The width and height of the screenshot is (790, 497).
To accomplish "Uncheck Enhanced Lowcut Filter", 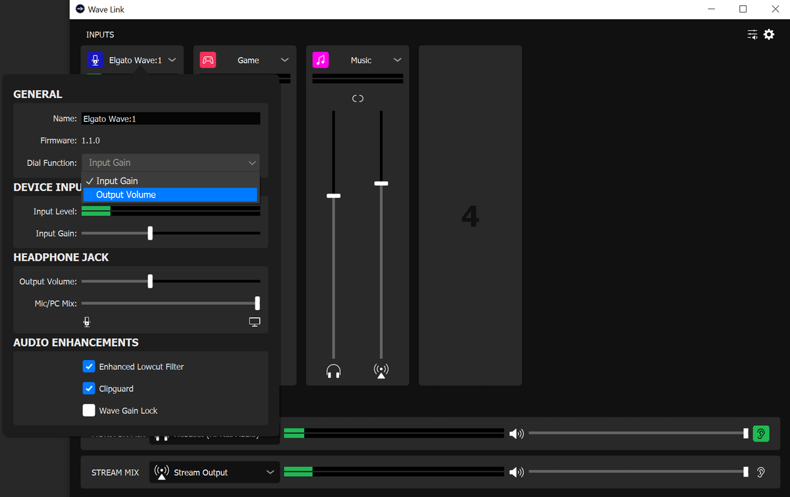I will point(89,367).
